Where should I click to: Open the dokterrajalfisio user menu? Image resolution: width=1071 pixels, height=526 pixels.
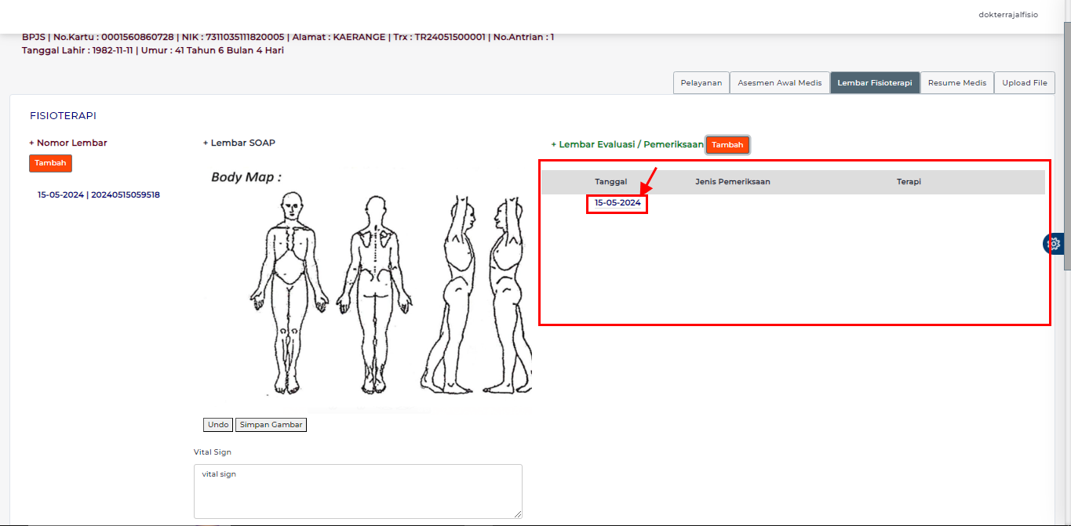coord(1007,14)
